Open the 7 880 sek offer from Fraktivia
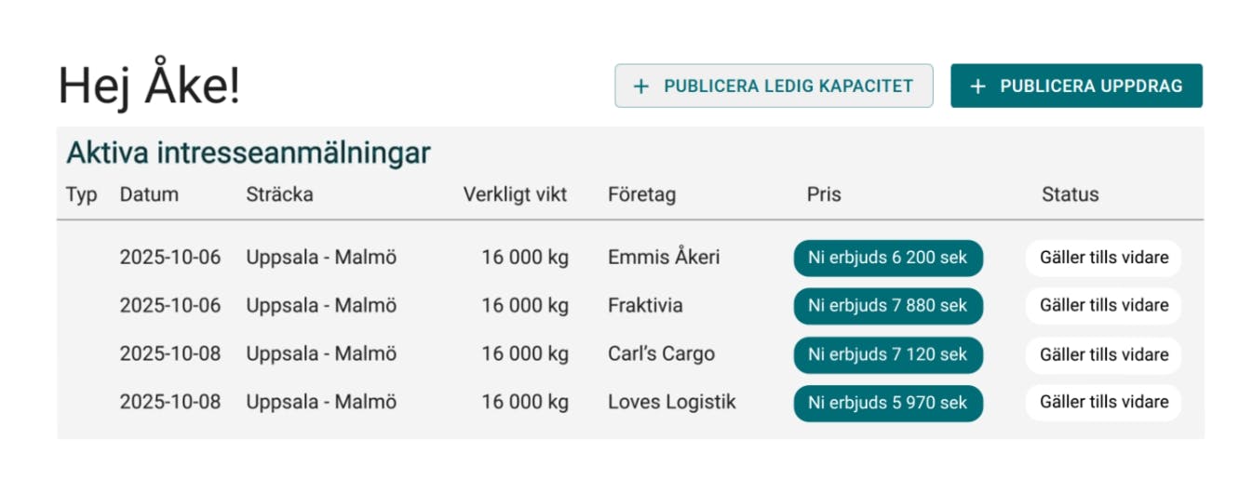 [888, 306]
